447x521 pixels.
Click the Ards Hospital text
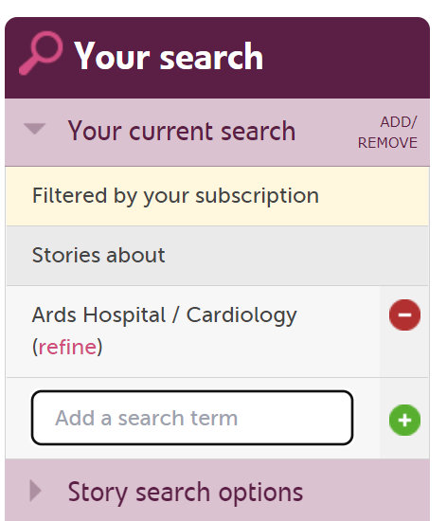click(98, 314)
